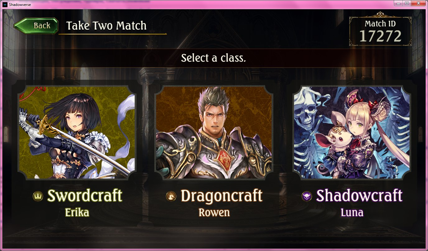
Task: Minimize the Shadowverse window
Action: (x=398, y=3)
